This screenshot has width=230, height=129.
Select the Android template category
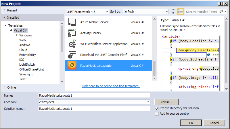(25, 45)
